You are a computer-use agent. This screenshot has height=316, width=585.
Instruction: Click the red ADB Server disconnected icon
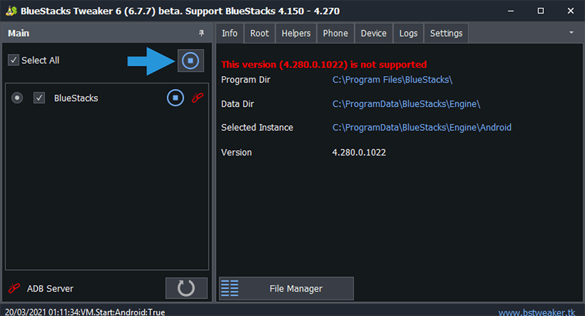coord(14,288)
